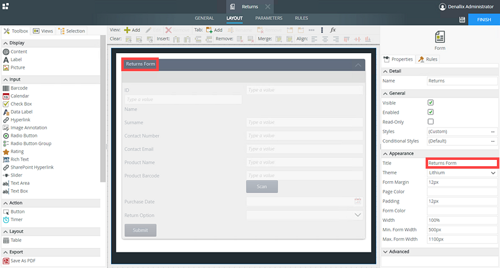Click the Scan button on form

(262, 187)
